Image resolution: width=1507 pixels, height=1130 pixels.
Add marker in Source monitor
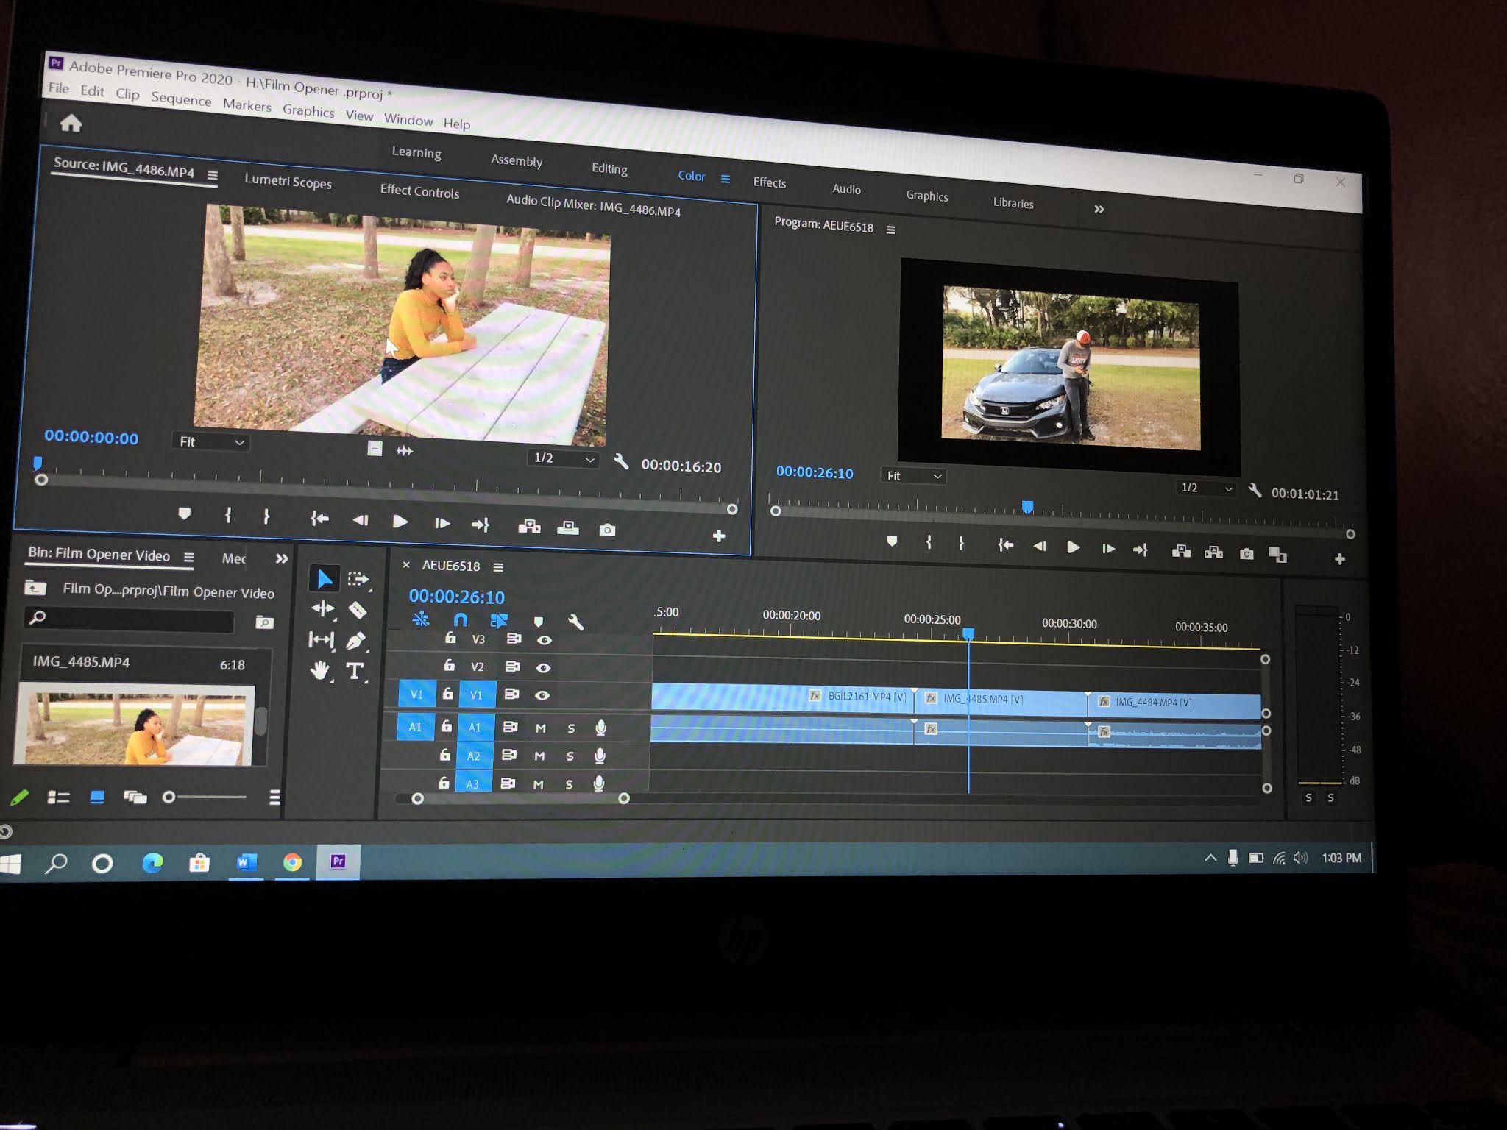(x=184, y=514)
